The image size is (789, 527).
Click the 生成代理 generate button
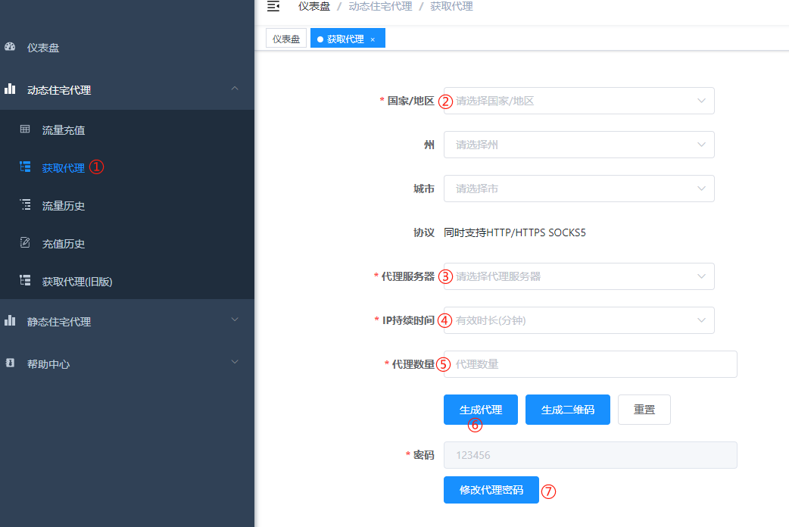(x=480, y=409)
